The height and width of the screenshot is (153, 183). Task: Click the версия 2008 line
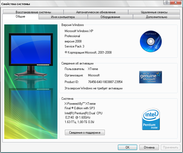tap(73, 41)
